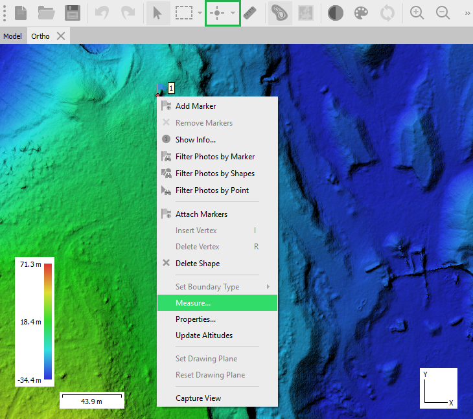
Task: Choose the Ruler measurement tool
Action: 250,13
